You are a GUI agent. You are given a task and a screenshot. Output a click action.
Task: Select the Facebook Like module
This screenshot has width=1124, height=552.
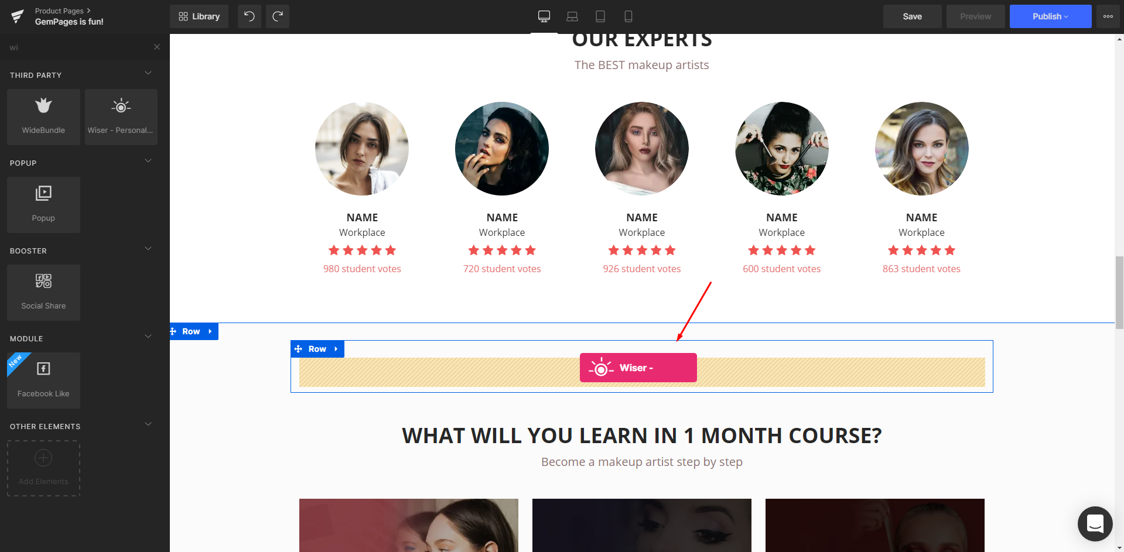[x=43, y=380]
